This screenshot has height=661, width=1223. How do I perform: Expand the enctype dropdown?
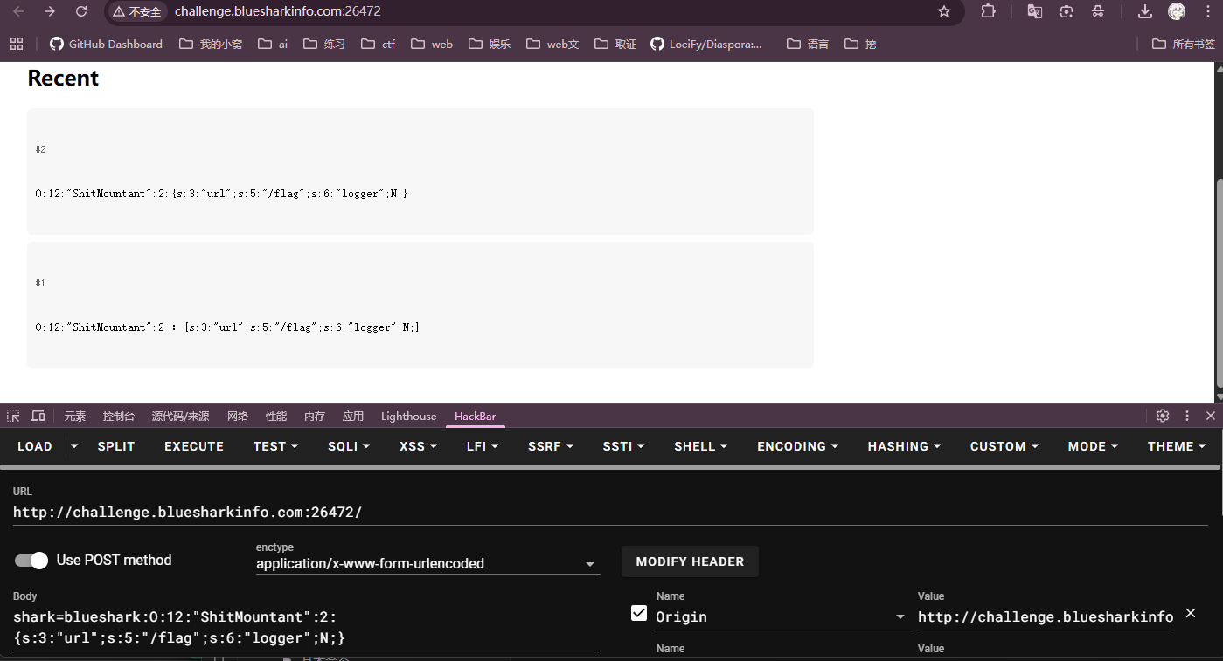click(x=590, y=565)
